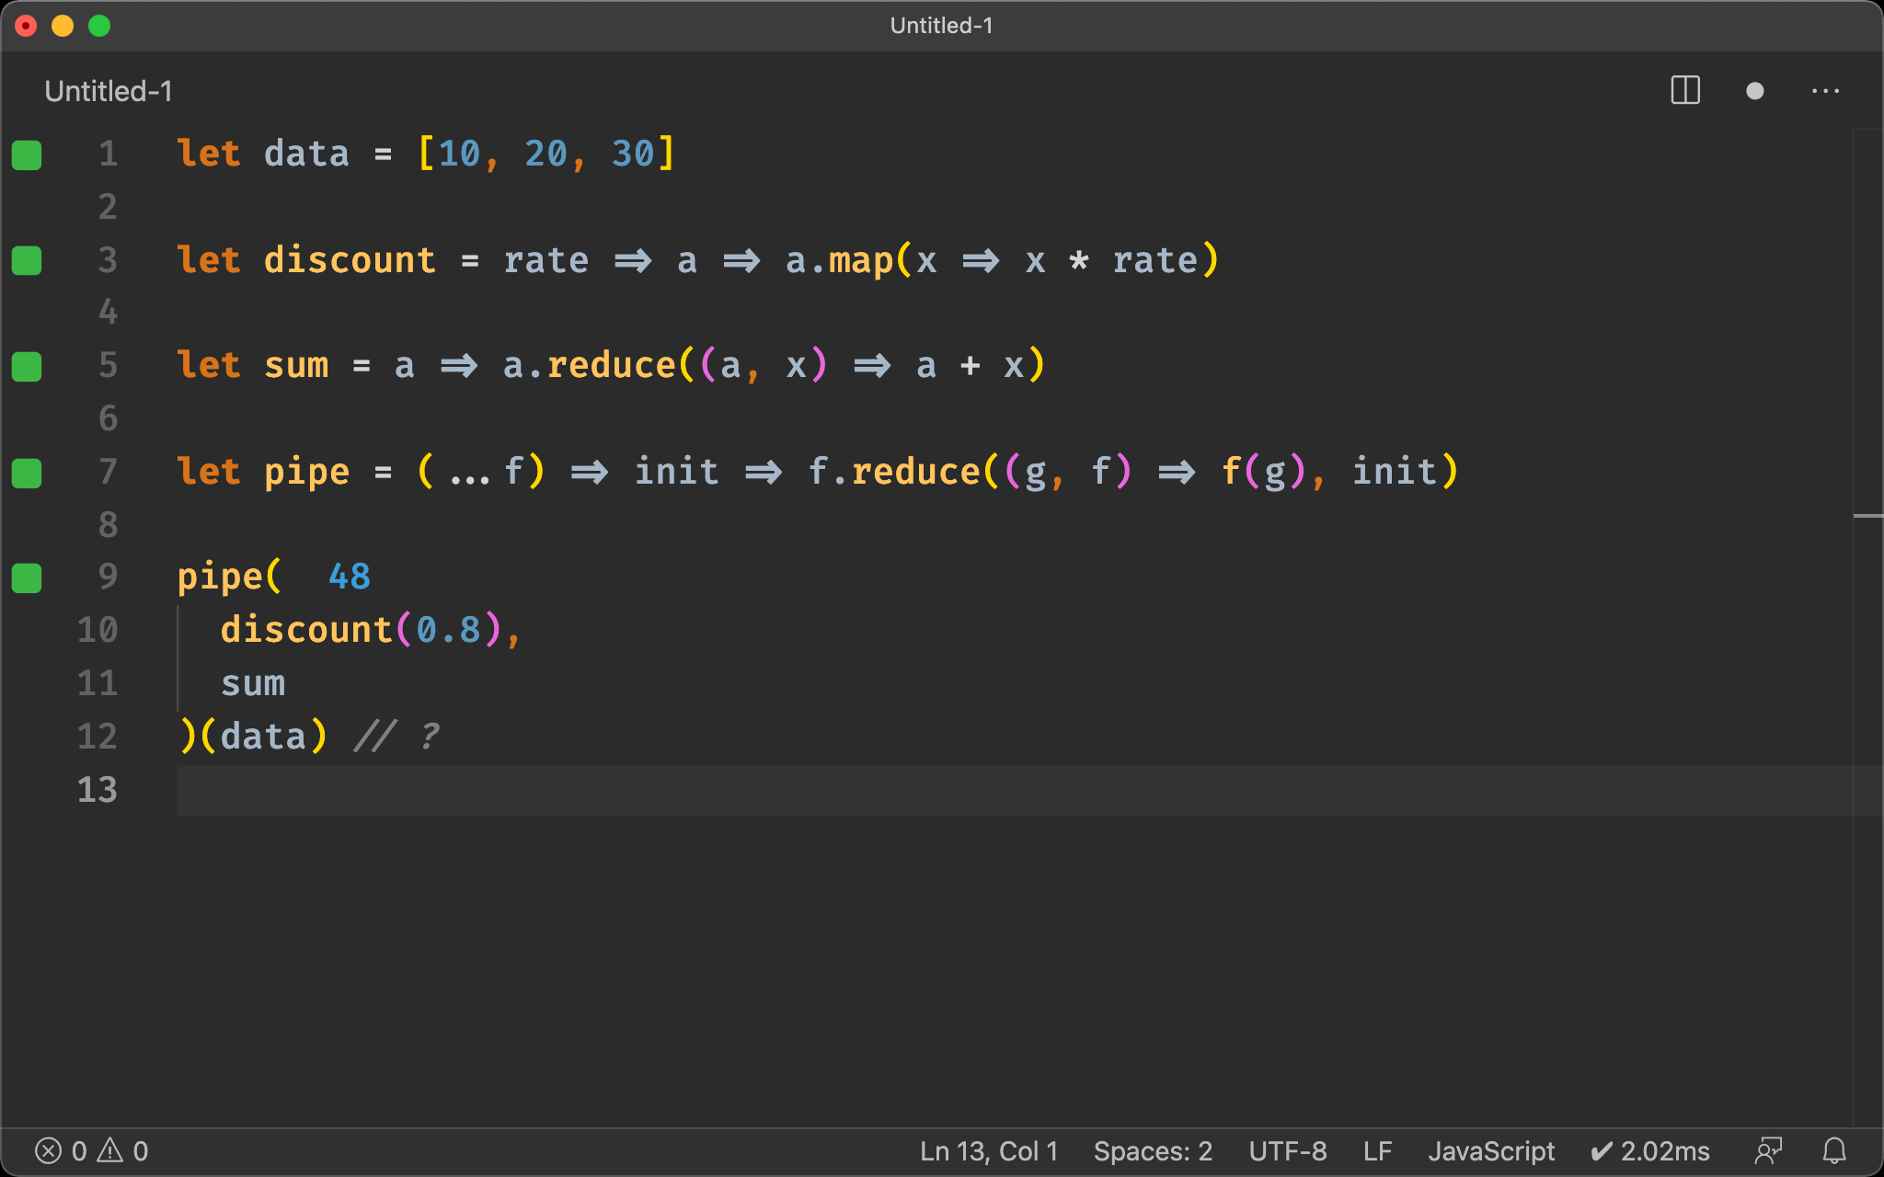This screenshot has width=1884, height=1177.
Task: Select the Untitled-1 editor tab
Action: [109, 91]
